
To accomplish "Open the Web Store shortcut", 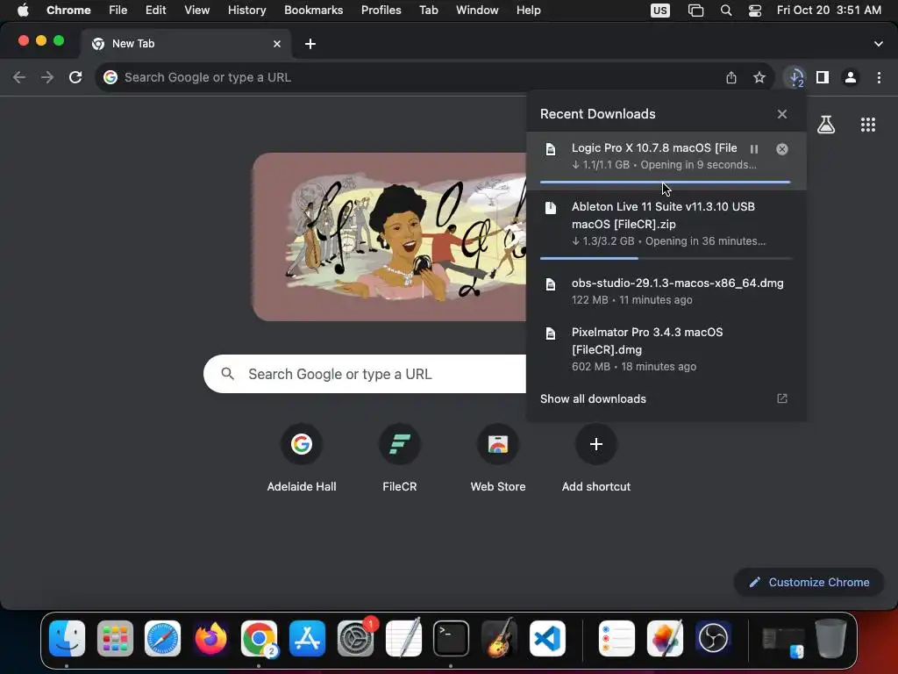I will pyautogui.click(x=498, y=458).
